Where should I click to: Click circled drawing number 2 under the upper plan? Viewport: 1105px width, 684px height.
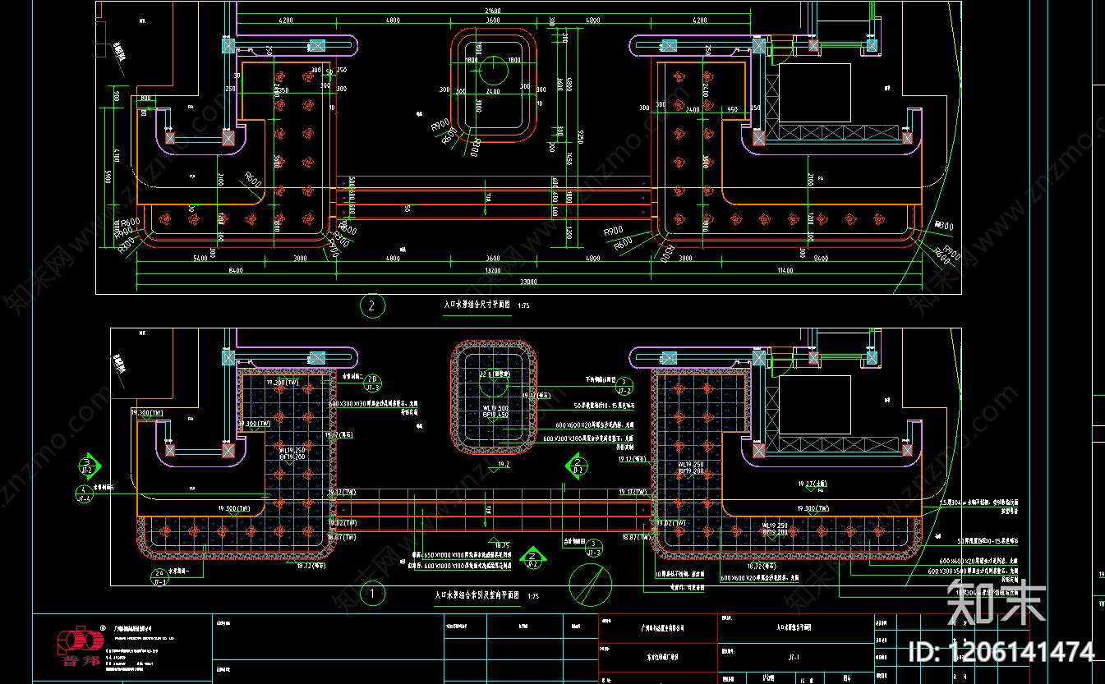(x=372, y=307)
